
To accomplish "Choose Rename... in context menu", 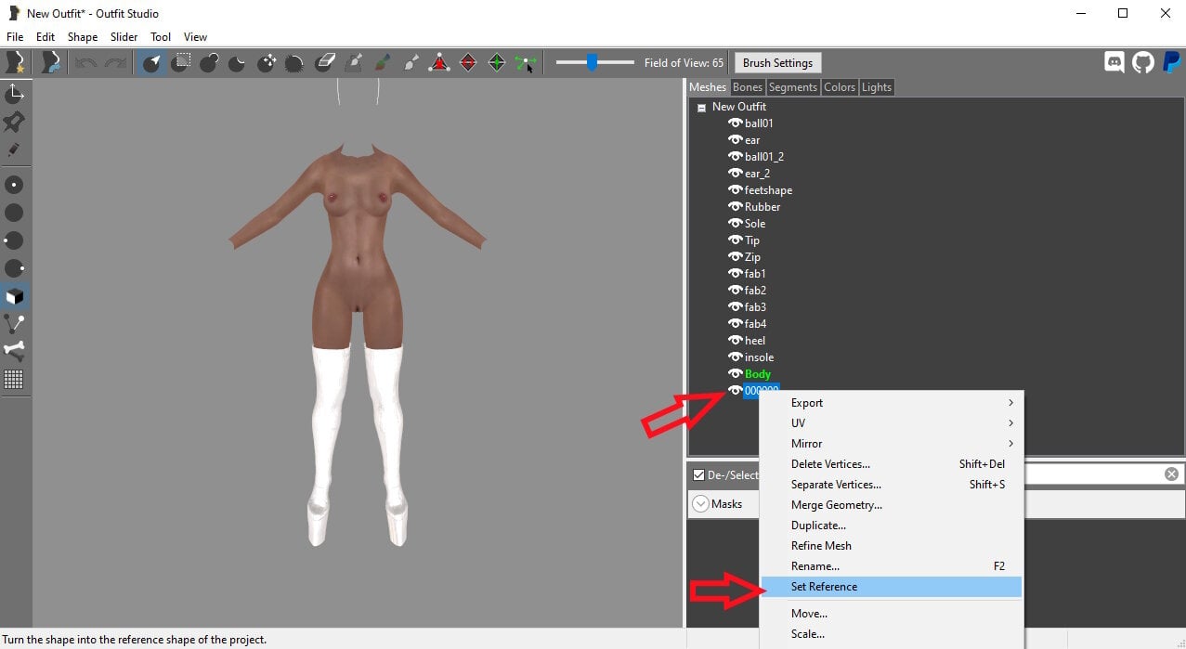I will [891, 566].
